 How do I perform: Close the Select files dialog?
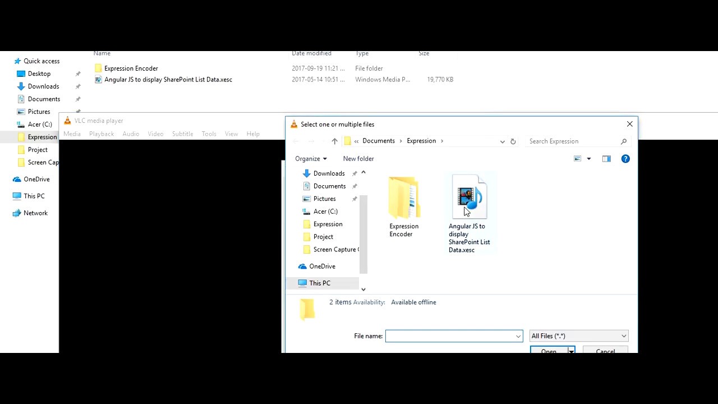(629, 124)
